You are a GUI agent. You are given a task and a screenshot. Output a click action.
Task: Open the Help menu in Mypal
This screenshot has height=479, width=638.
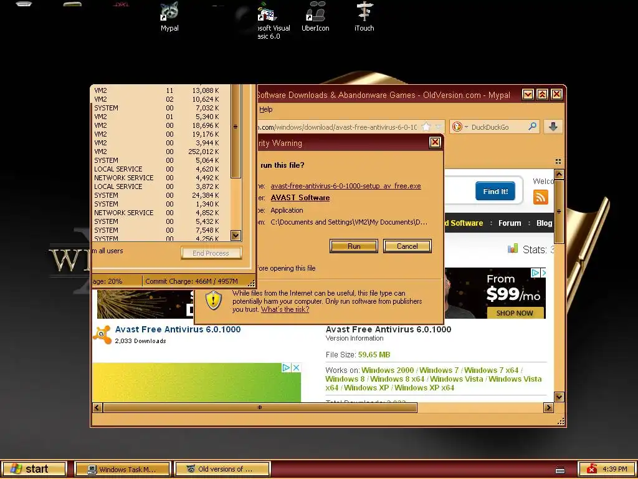coord(265,109)
